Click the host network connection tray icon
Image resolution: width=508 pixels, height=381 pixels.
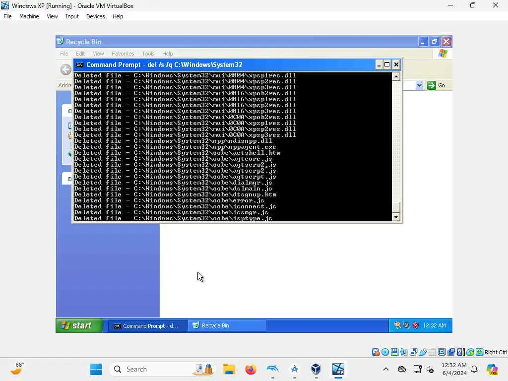tap(417, 369)
